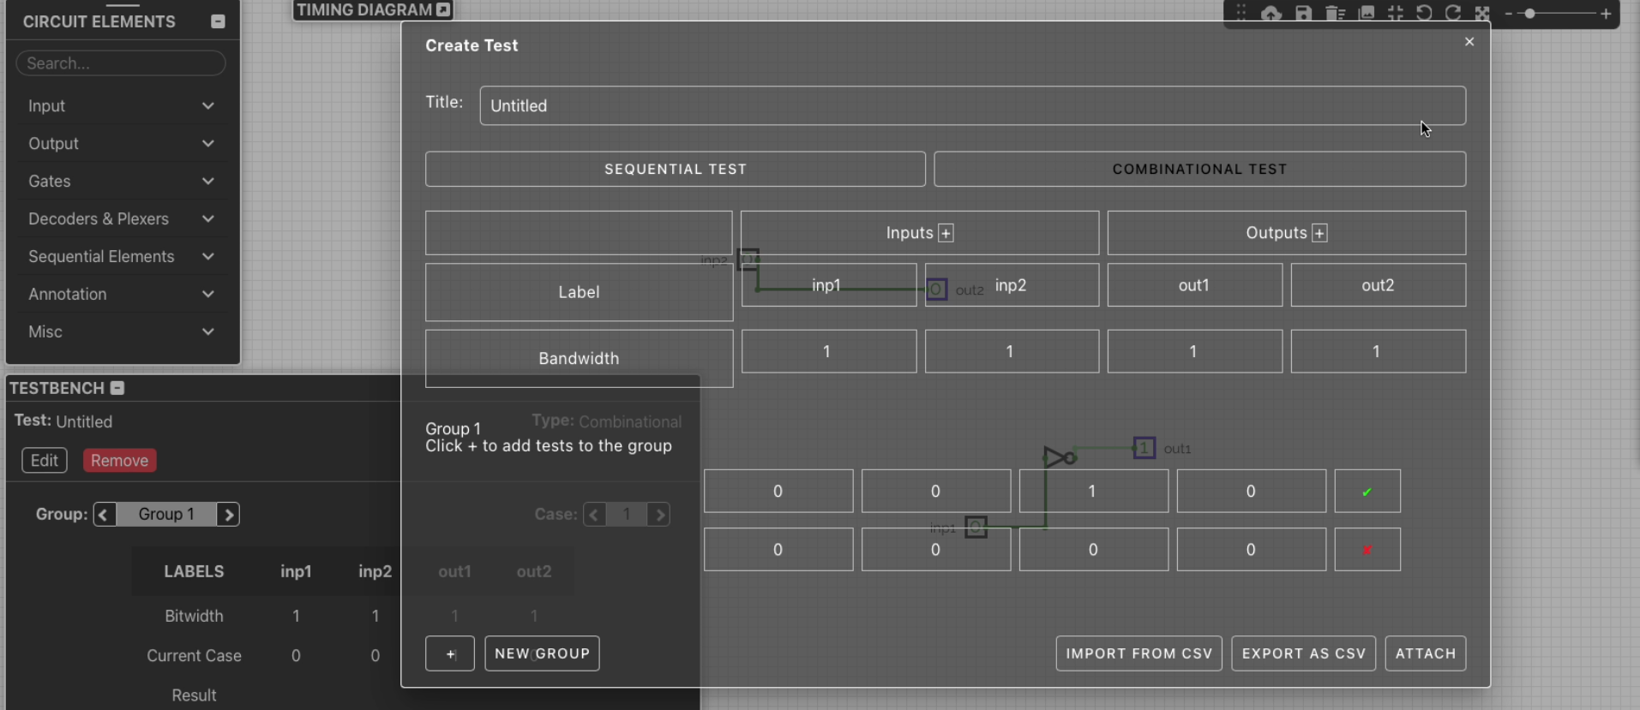Click the floppy disk save icon
Viewport: 1640px width, 710px height.
tap(1303, 13)
